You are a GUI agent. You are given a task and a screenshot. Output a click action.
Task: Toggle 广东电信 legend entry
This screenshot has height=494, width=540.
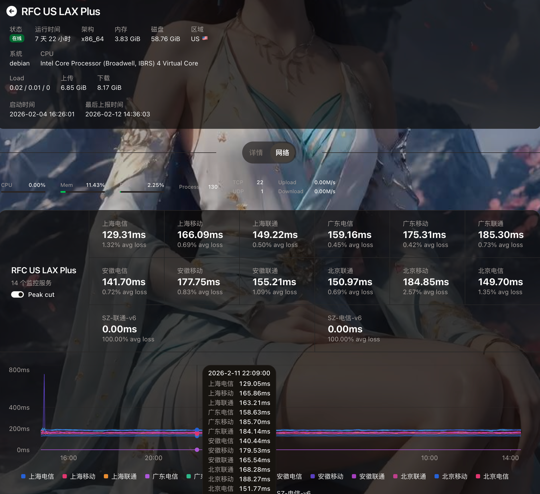[x=165, y=476]
